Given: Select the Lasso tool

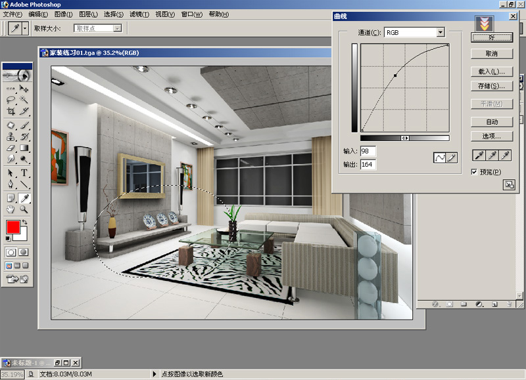Looking at the screenshot, I should click(x=11, y=100).
